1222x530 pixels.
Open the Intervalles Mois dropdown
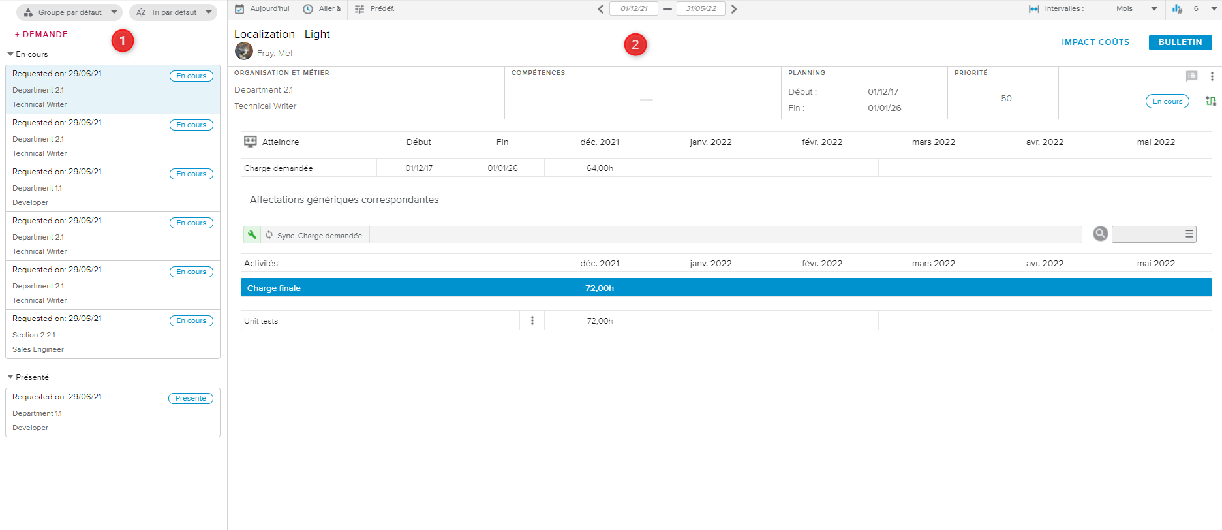tap(1135, 9)
